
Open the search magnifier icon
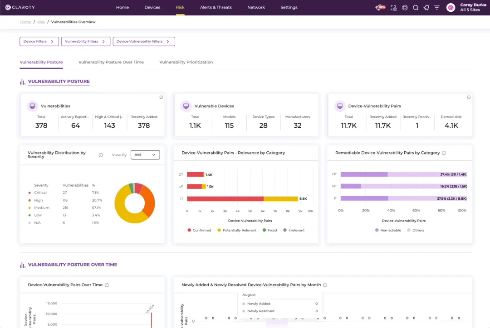pos(416,8)
